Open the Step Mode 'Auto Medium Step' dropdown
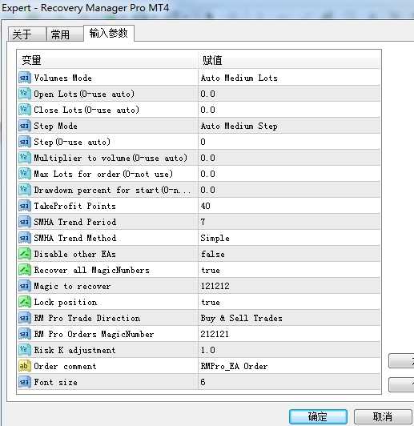The image size is (414, 426). [x=289, y=126]
